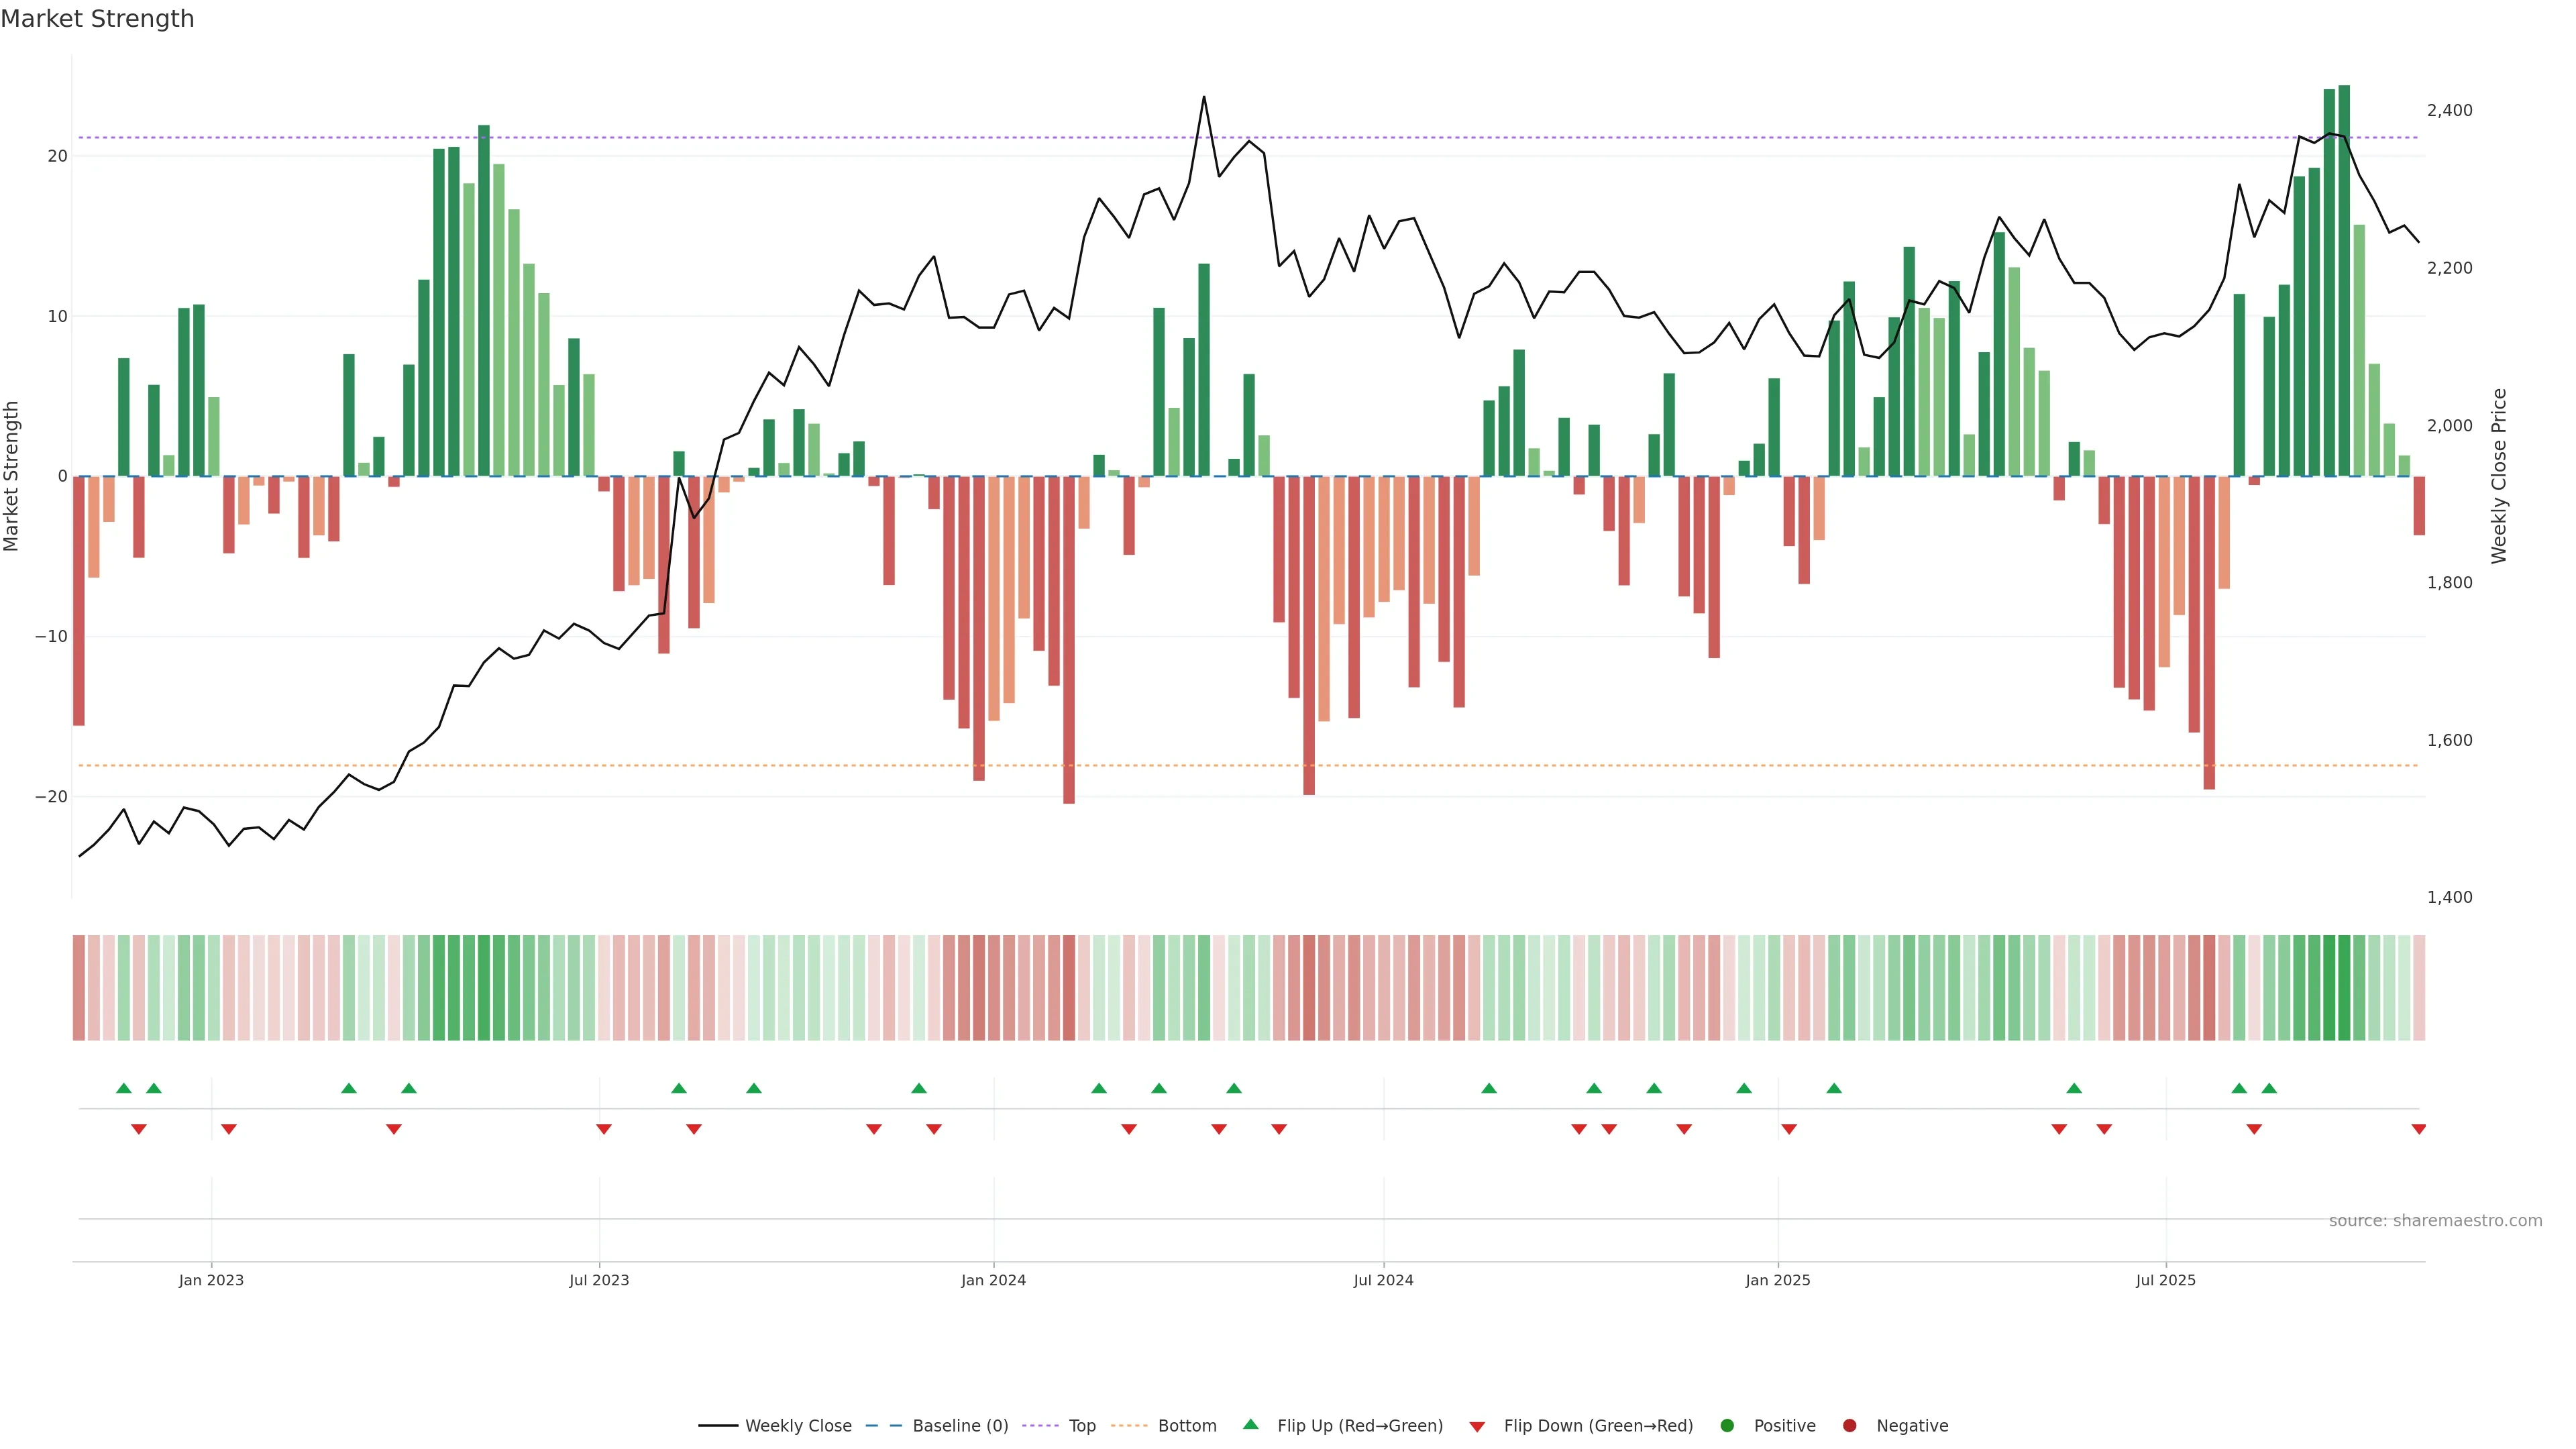Click the leftmost green flip-up triangle marker

tap(124, 1088)
